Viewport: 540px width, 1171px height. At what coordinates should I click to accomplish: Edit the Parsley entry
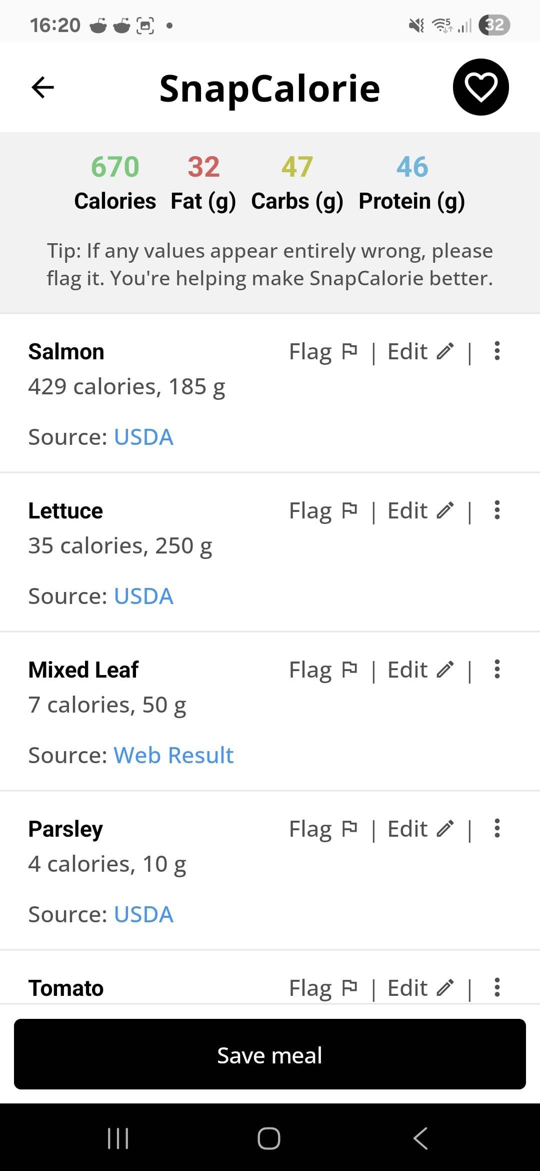pyautogui.click(x=420, y=829)
